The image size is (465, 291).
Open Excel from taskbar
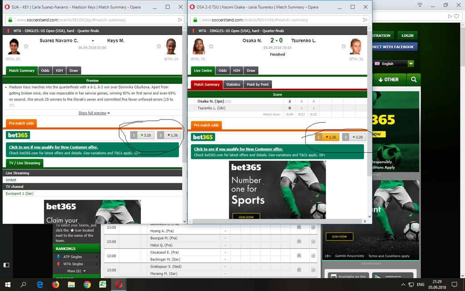click(103, 285)
